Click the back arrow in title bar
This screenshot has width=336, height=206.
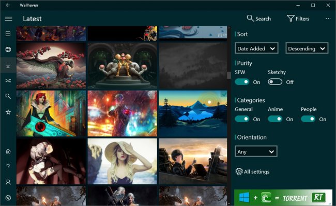[8, 5]
